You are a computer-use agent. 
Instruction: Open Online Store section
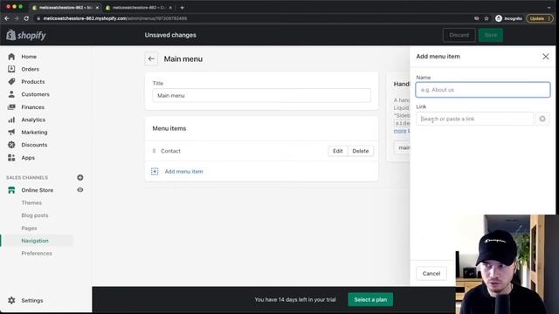[37, 190]
